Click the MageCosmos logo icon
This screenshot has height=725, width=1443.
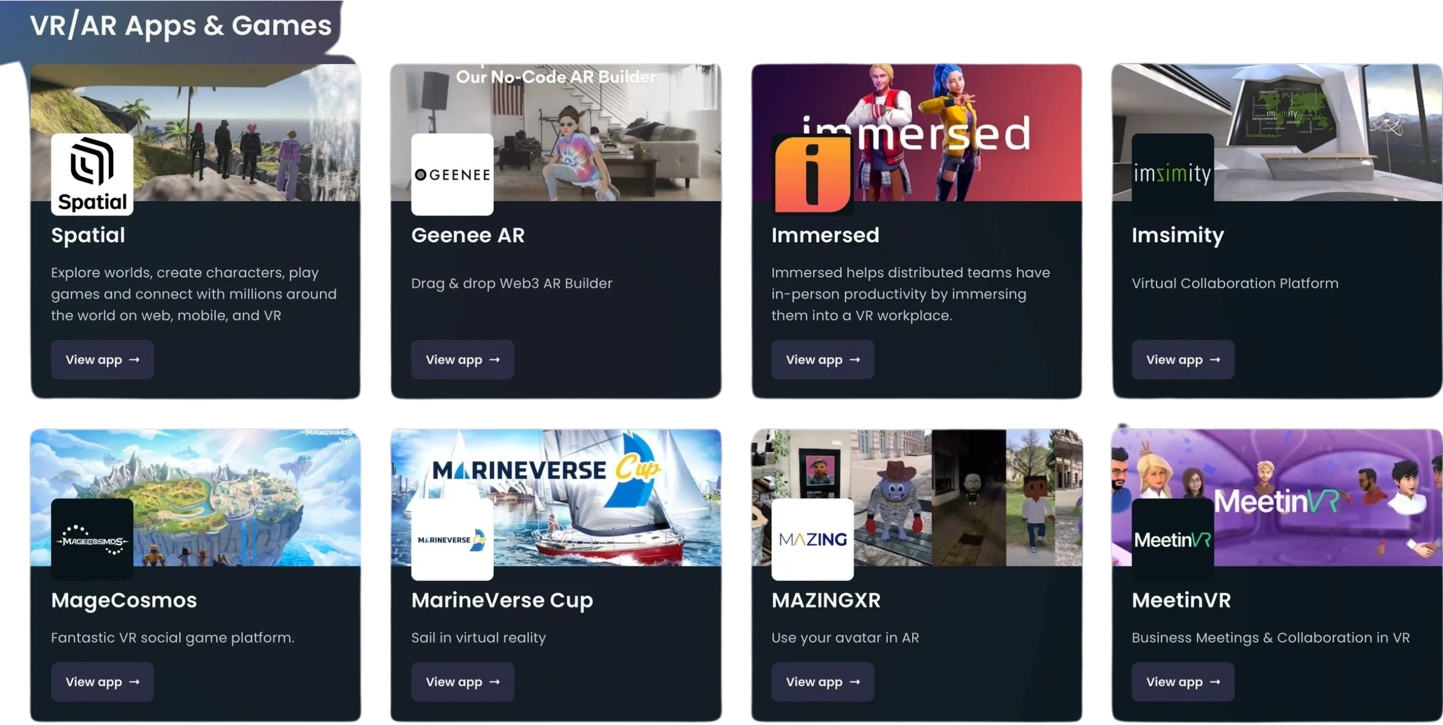(92, 539)
